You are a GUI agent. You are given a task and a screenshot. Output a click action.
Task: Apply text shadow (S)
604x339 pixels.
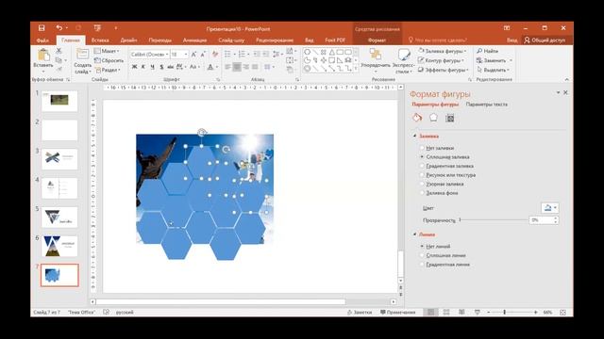pos(161,67)
